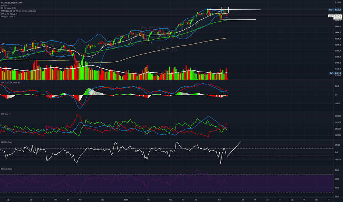This screenshot has height=202, width=343.
Task: Click the RSI (14, close) pane label
Action: tap(7, 169)
